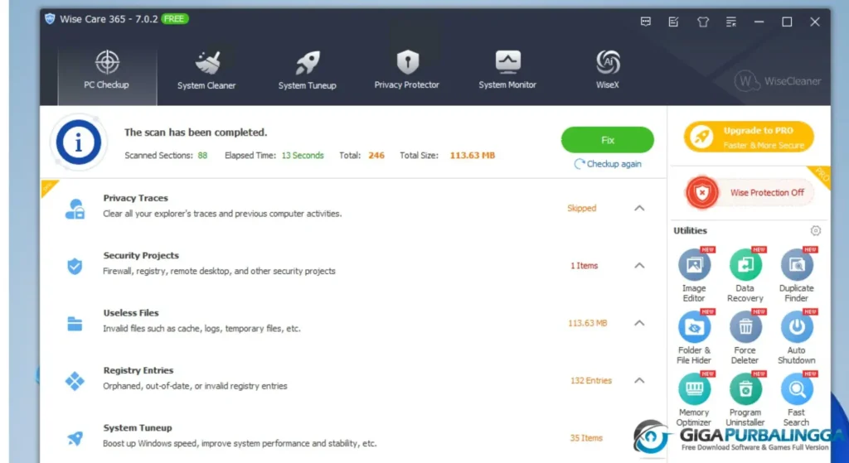This screenshot has width=849, height=463.
Task: Click the Total count 246
Action: point(376,155)
